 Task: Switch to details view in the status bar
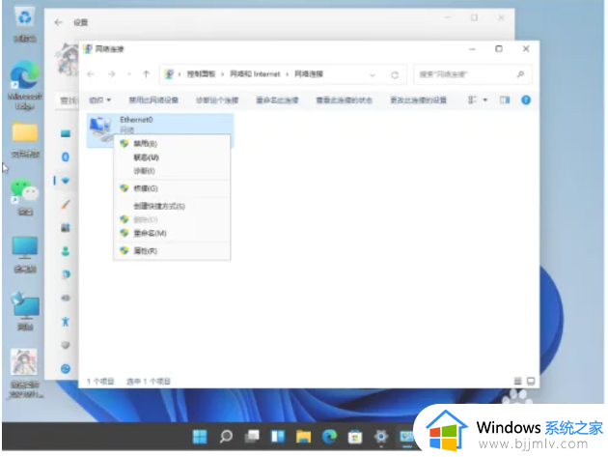pyautogui.click(x=517, y=381)
